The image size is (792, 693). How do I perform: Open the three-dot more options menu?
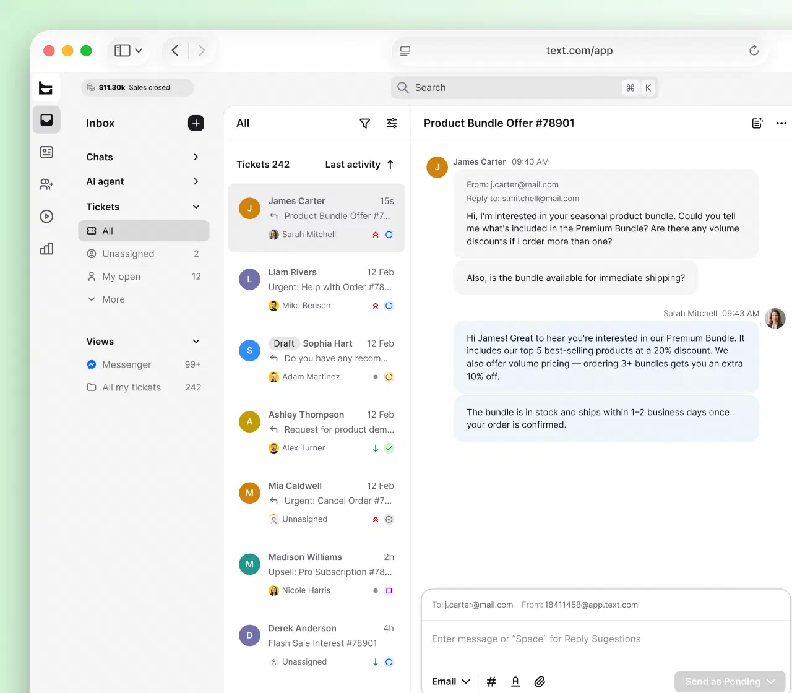click(781, 123)
